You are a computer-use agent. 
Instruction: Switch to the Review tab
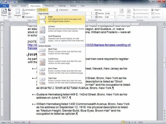(73, 6)
